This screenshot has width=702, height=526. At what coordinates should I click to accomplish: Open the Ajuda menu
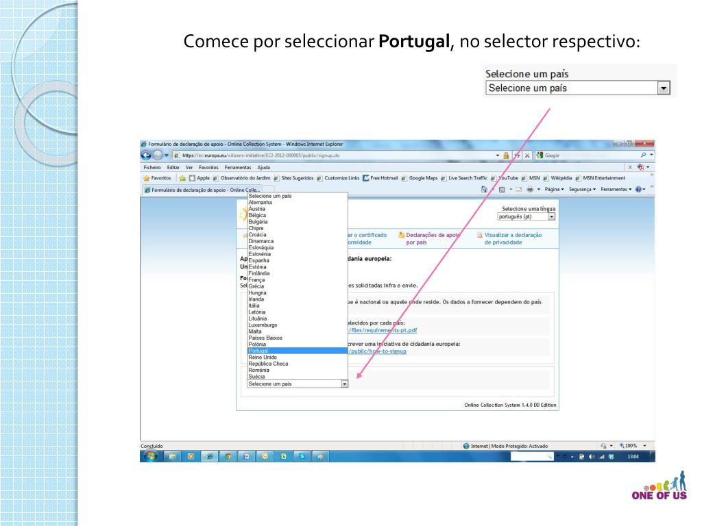click(x=264, y=167)
